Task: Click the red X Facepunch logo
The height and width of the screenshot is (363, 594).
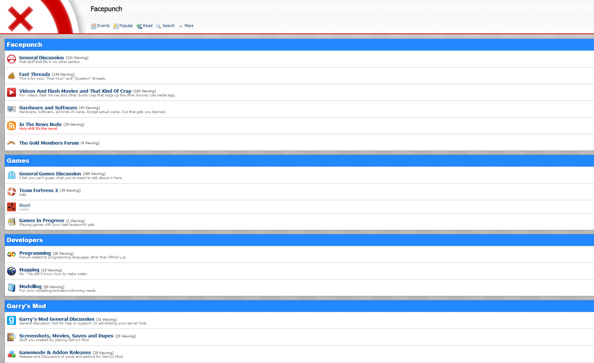Action: (x=20, y=19)
